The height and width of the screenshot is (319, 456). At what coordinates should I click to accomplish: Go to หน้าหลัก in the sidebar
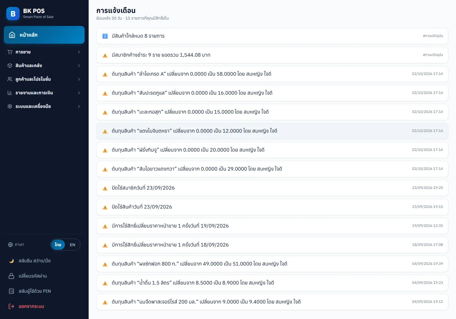point(44,35)
